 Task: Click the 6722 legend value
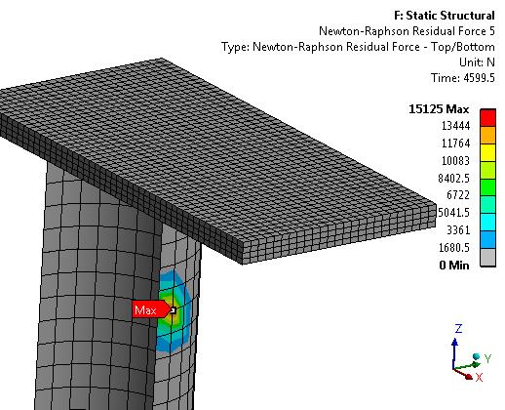point(458,195)
